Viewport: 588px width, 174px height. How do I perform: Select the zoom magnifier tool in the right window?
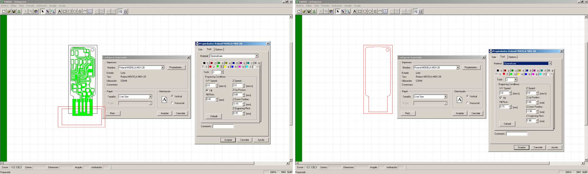348,11
